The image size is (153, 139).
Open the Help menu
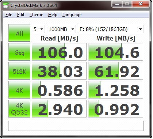pyautogui.click(x=53, y=15)
